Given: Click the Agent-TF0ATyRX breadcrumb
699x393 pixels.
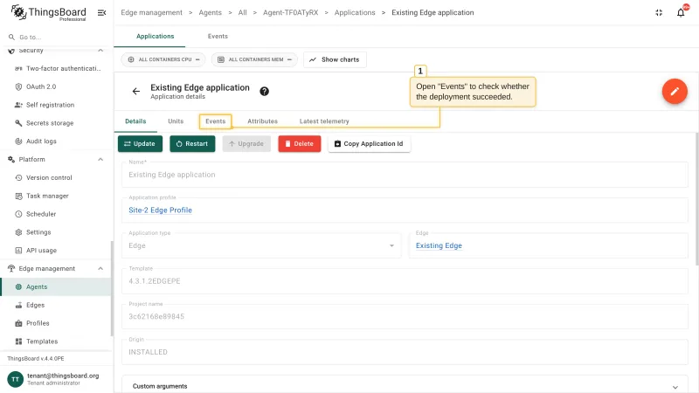Looking at the screenshot, I should point(291,12).
